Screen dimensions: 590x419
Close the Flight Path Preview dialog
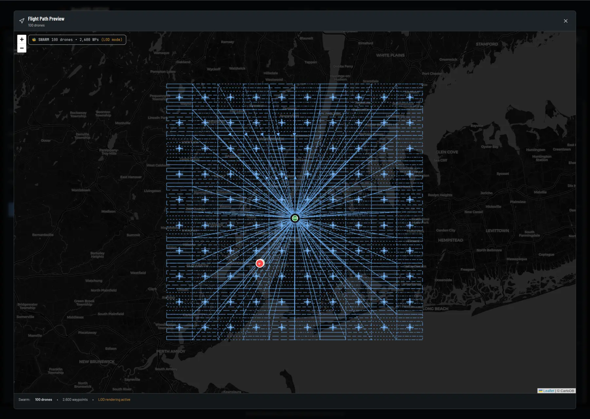[565, 21]
